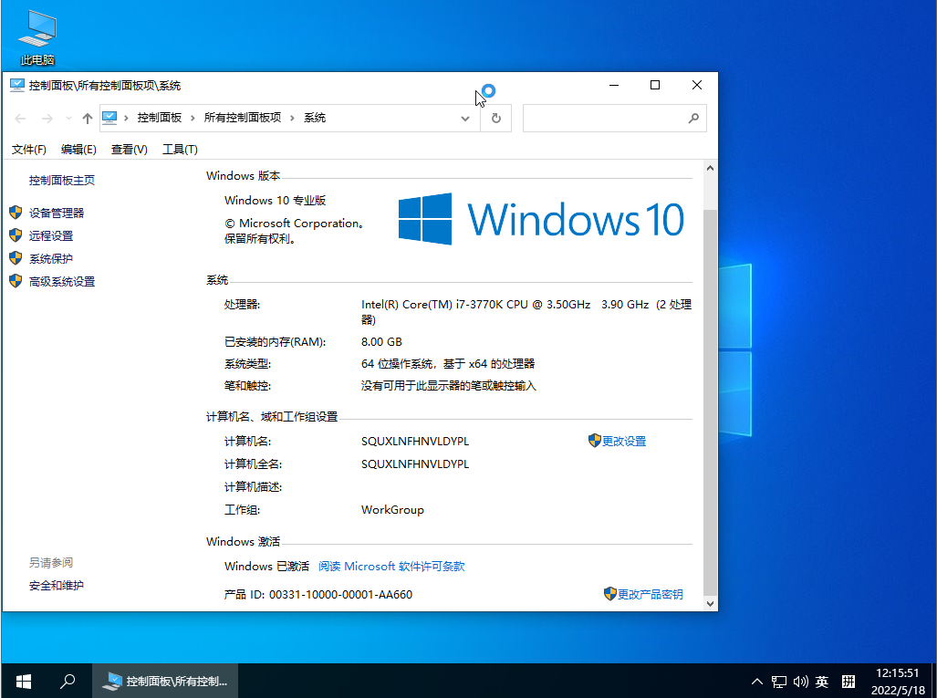Refresh the system page
937x698 pixels.
pos(496,119)
